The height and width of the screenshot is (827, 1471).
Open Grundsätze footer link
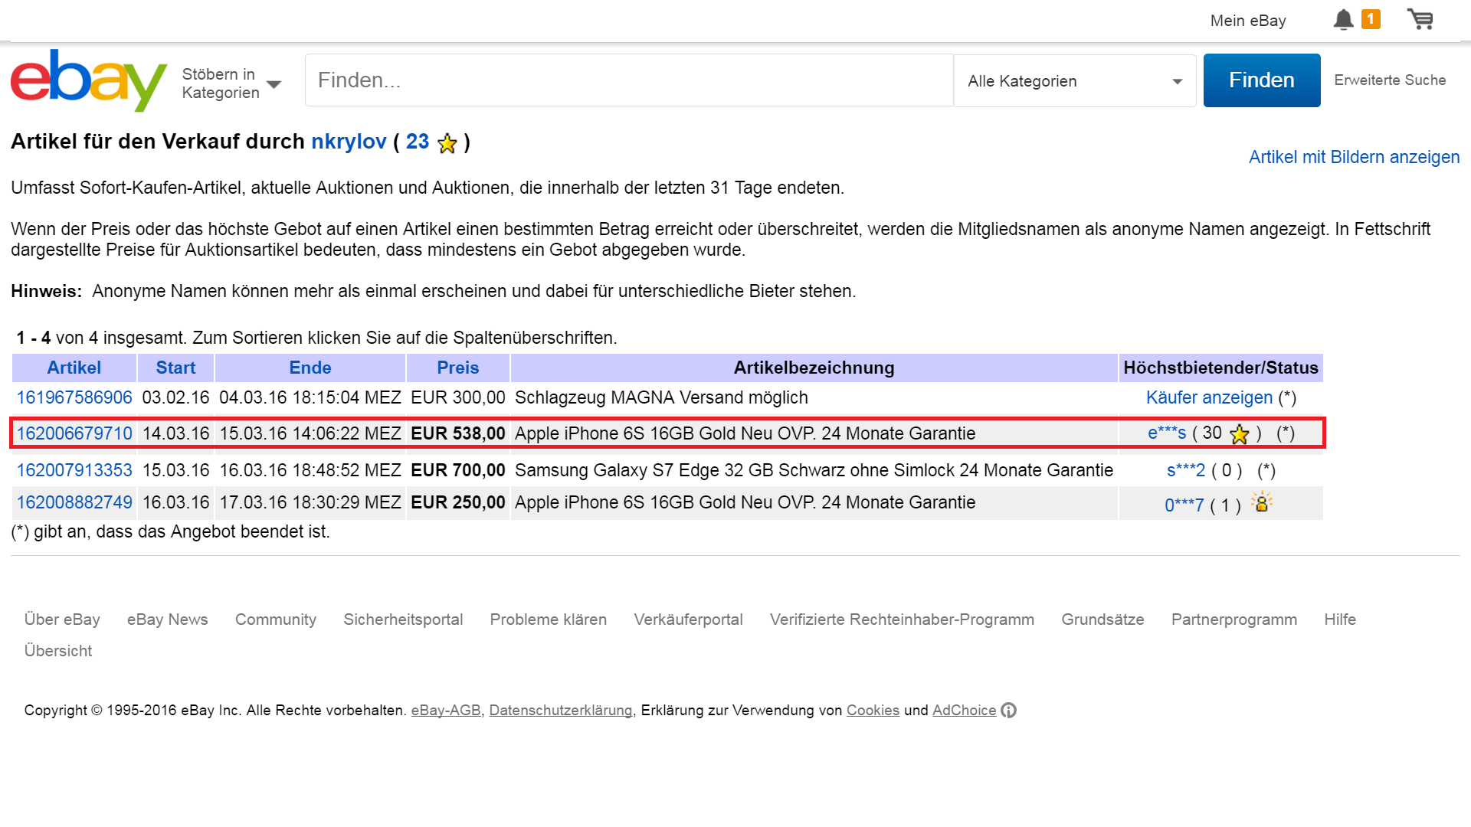coord(1102,619)
